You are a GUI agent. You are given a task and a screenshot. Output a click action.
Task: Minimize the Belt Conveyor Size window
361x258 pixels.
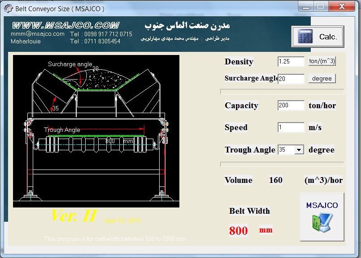tap(307, 6)
